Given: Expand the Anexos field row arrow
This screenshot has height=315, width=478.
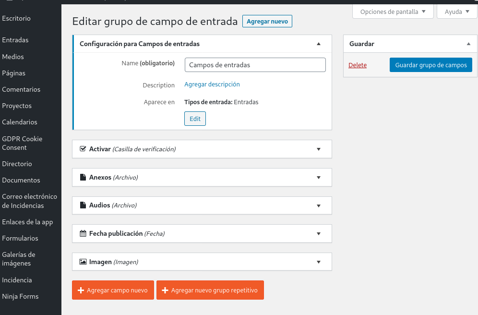Looking at the screenshot, I should (x=319, y=177).
